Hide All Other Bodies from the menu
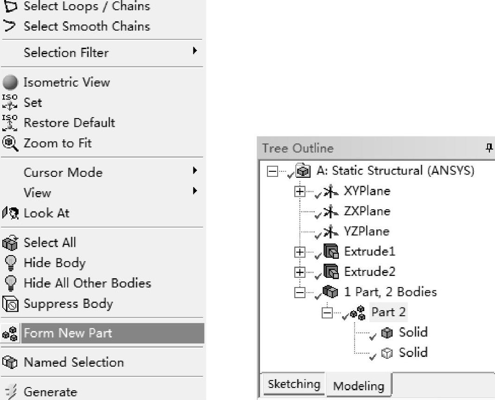This screenshot has height=400, width=495. coord(87,283)
